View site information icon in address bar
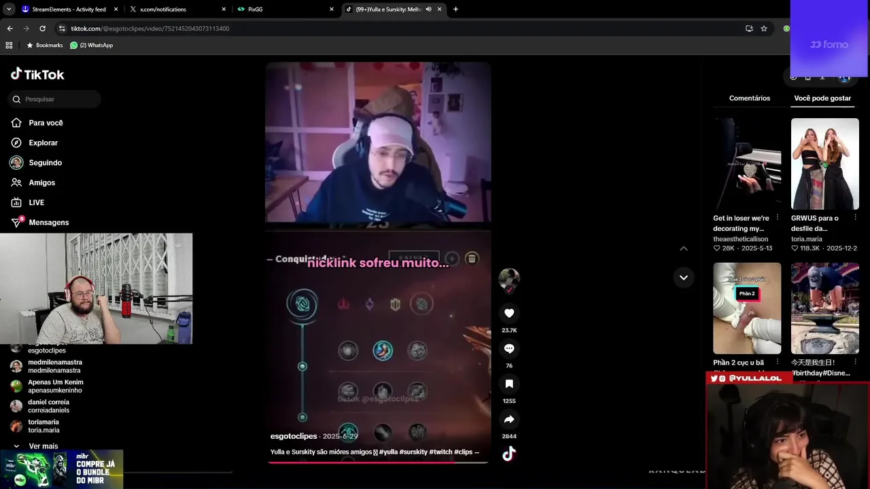 coord(62,29)
